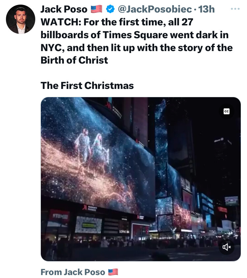Click the Sephora storefront sign in the video
The height and width of the screenshot is (278, 247).
(124, 232)
